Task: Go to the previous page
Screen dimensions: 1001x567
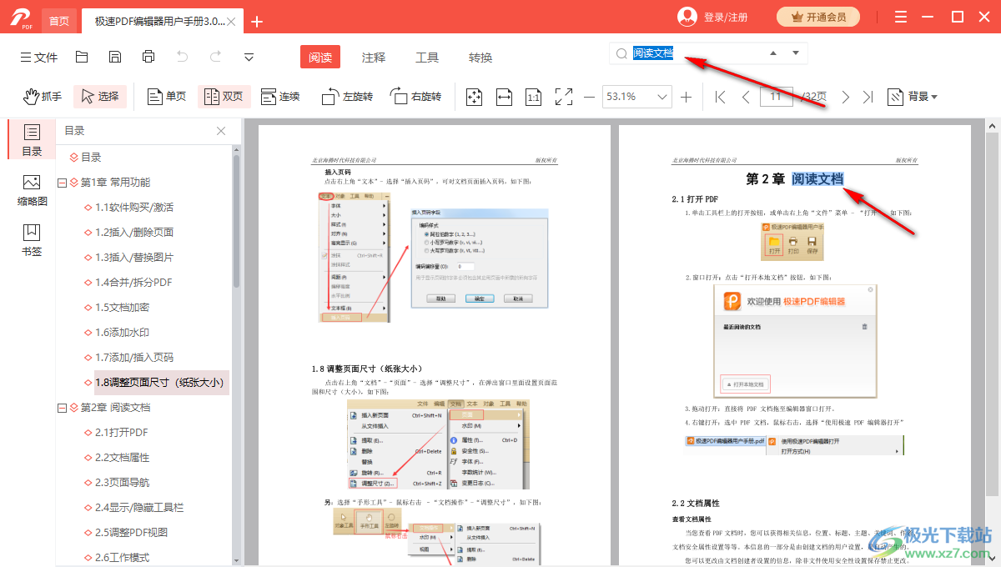Action: (746, 97)
